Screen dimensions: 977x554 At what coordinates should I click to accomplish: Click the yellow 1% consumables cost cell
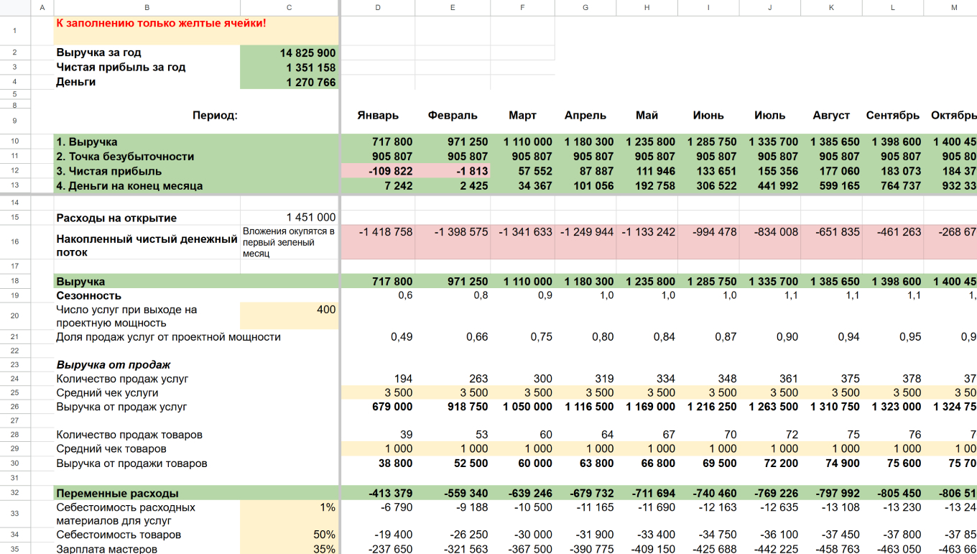[289, 514]
